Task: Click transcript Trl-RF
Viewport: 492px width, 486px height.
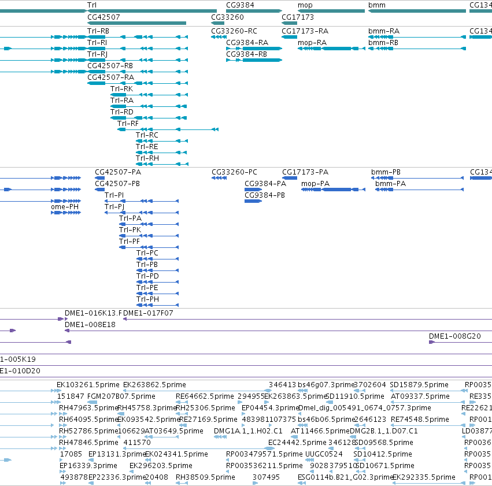Action: pos(128,124)
